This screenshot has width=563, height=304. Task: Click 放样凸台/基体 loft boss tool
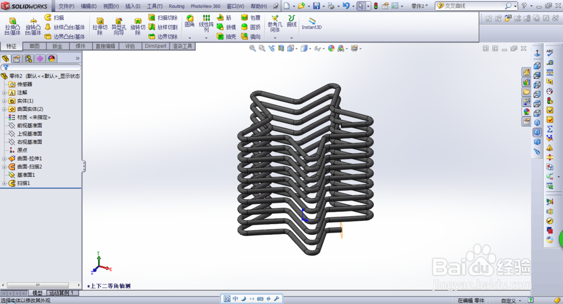65,27
